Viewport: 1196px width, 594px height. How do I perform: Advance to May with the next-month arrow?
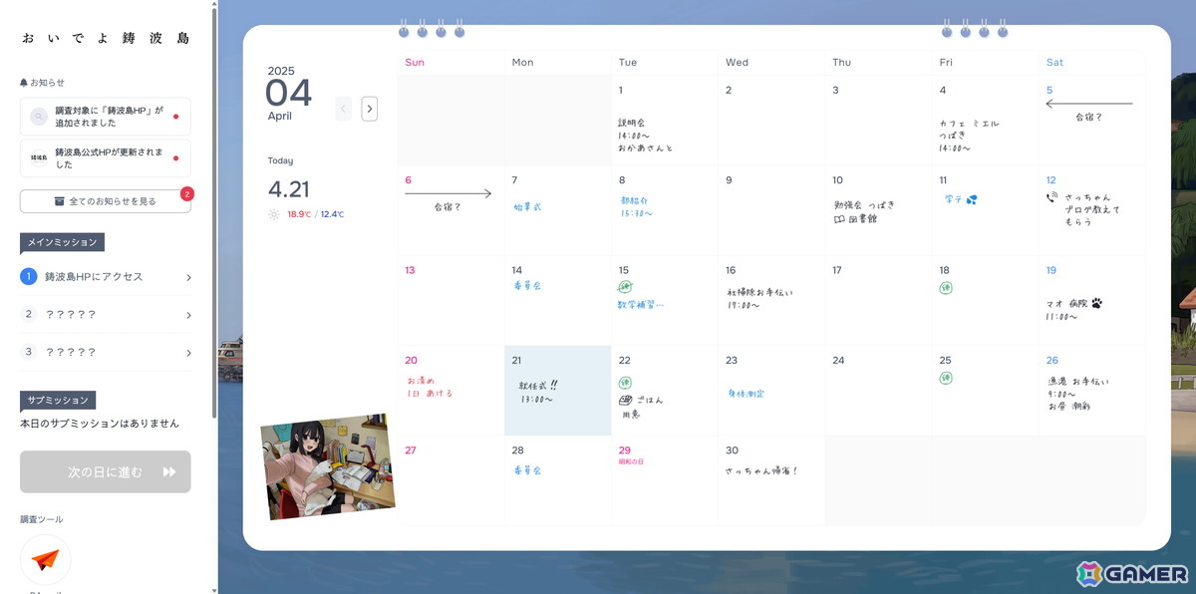tap(369, 109)
